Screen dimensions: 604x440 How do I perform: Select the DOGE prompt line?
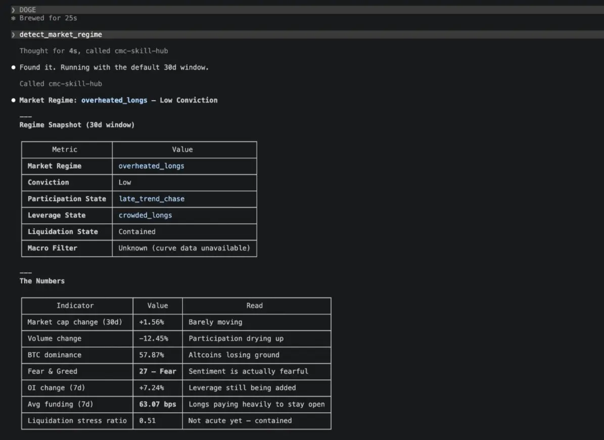307,10
